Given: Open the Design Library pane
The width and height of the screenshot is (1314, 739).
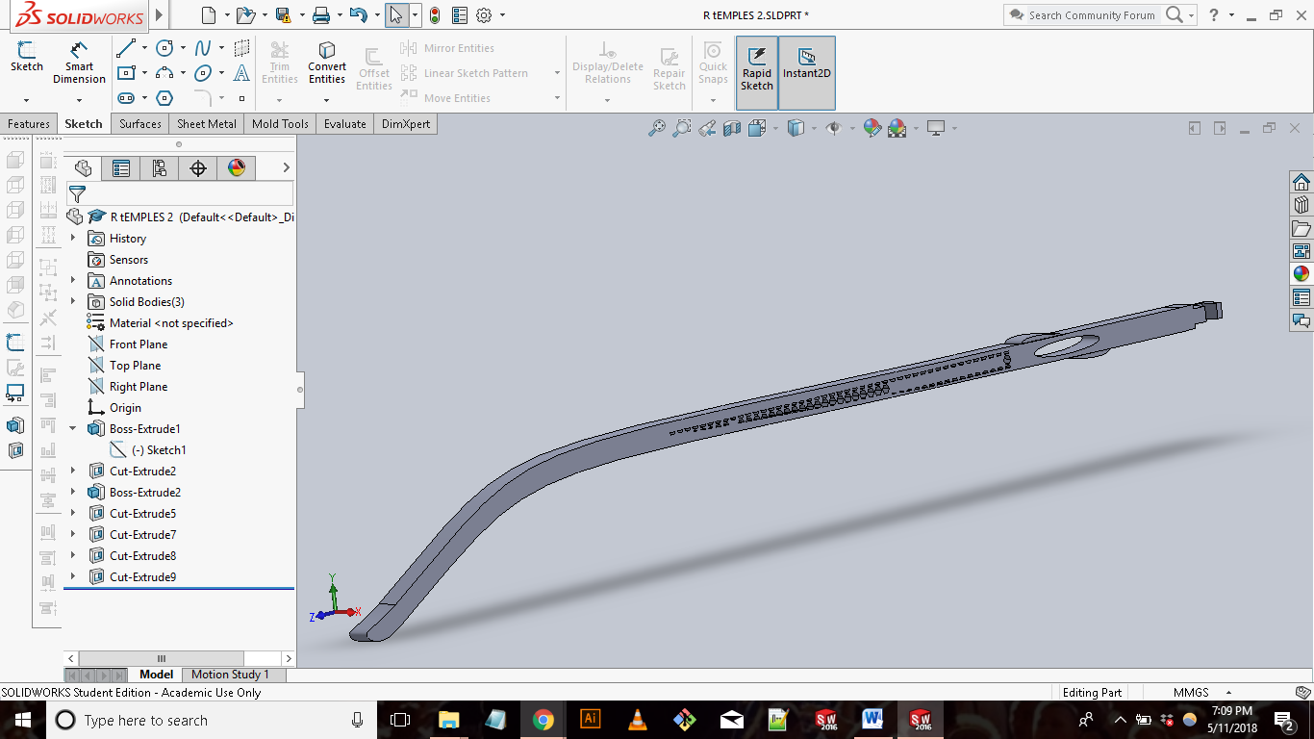Looking at the screenshot, I should click(1301, 205).
